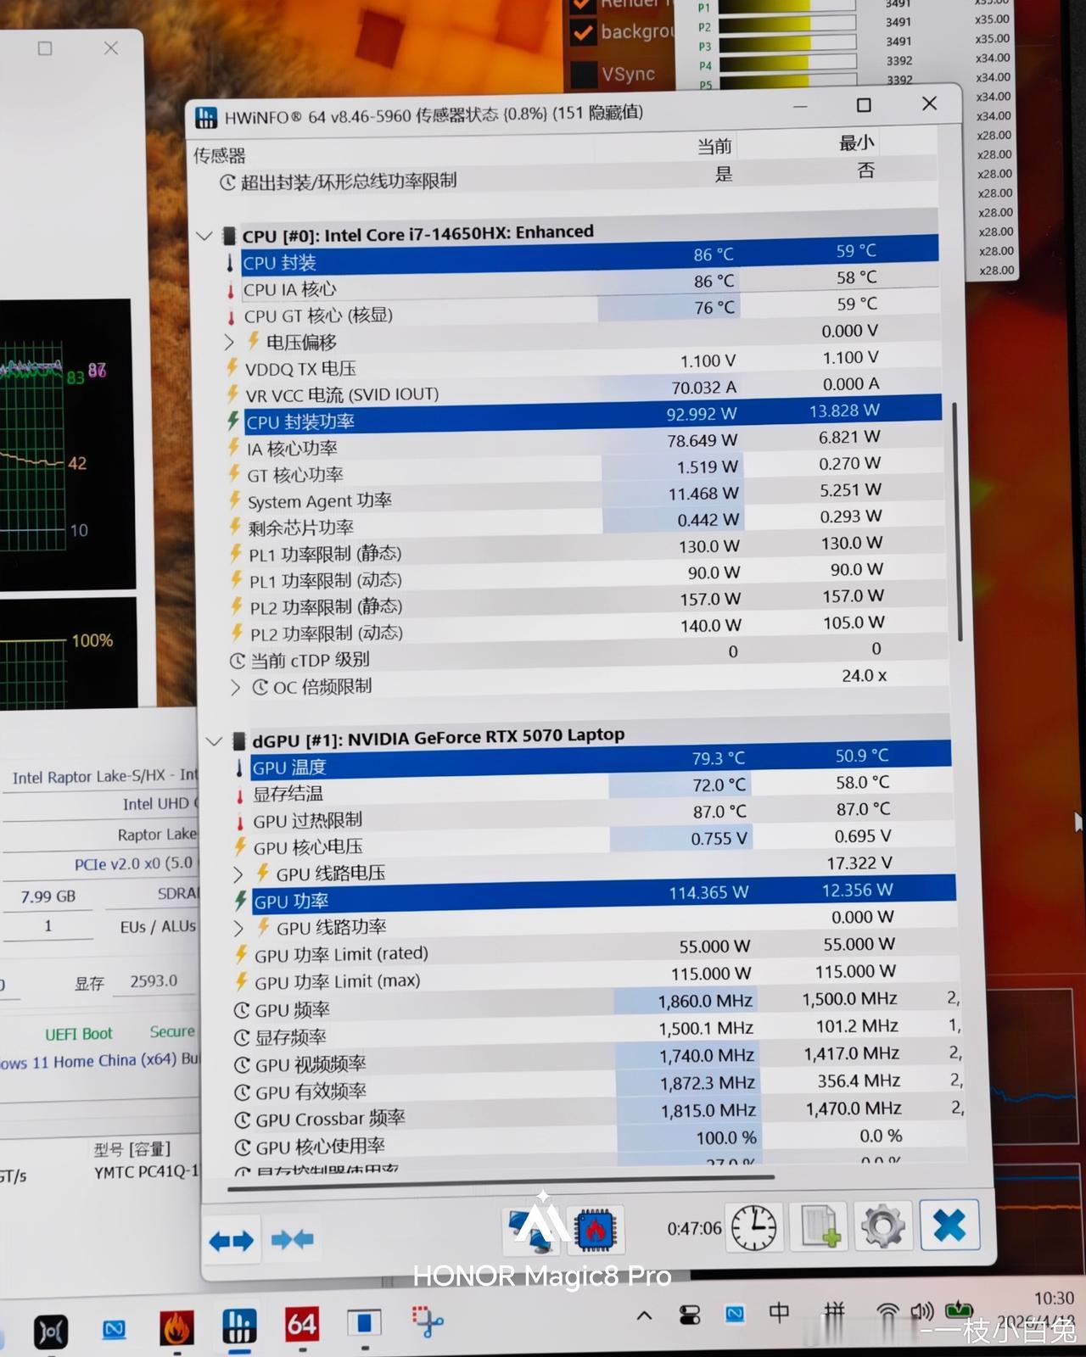Select the CPU GT 核心 (核显) row

click(x=582, y=310)
